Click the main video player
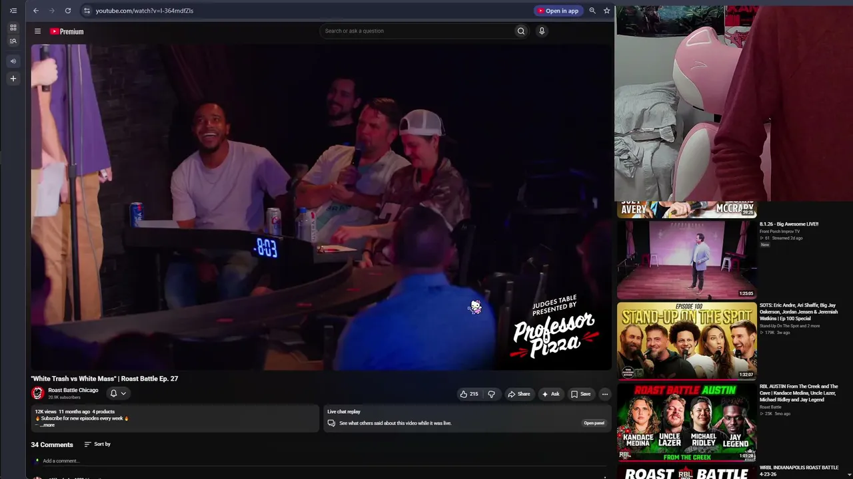Screen dimensions: 853x479 pyautogui.click(x=321, y=207)
